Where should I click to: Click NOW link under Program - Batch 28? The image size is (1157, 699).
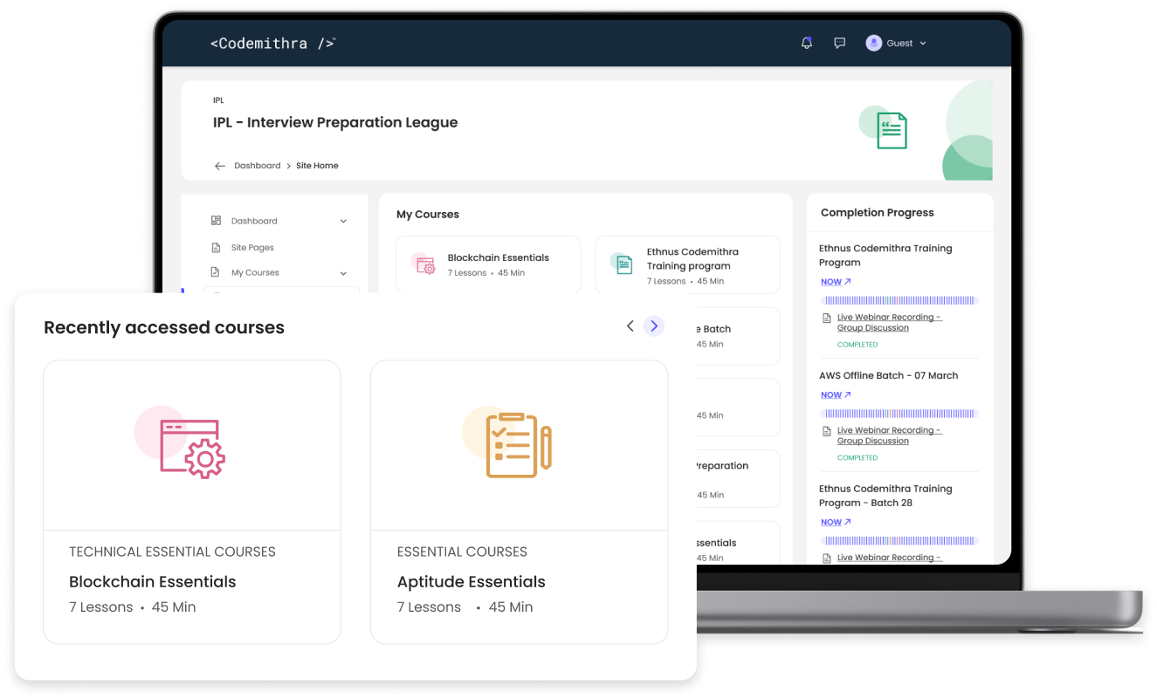coord(836,522)
